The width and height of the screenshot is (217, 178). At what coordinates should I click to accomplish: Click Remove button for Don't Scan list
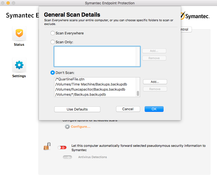(x=155, y=89)
